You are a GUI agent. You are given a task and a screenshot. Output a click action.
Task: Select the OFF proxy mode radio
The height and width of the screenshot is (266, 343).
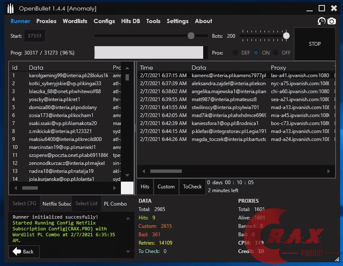point(276,53)
